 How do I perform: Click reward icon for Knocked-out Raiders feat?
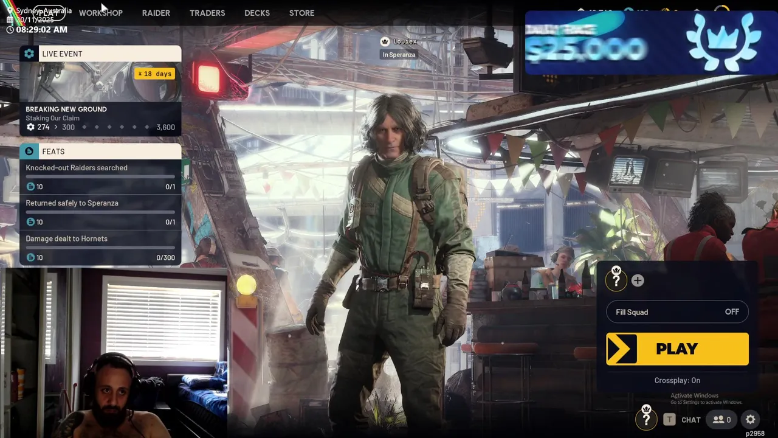[30, 187]
